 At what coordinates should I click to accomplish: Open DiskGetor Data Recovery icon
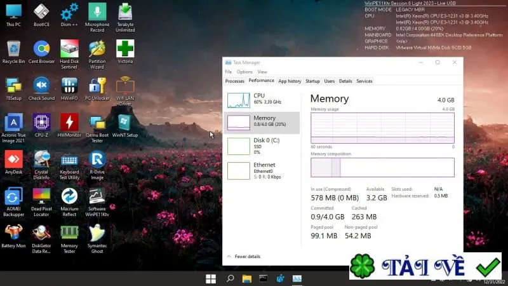[x=41, y=239]
